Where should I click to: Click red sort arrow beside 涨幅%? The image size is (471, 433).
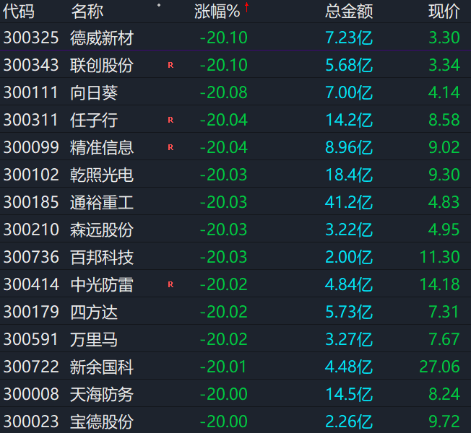[x=246, y=7]
